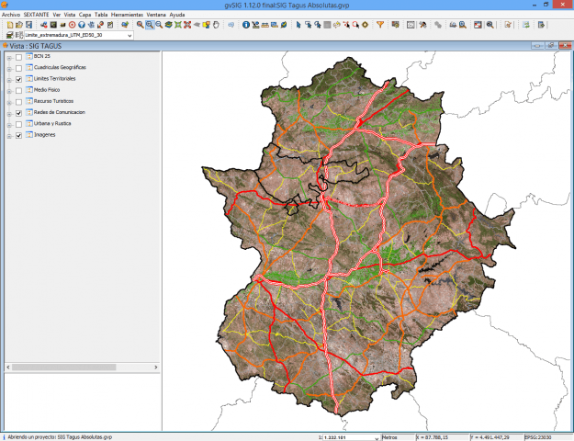Open the Vista menu

click(x=70, y=15)
